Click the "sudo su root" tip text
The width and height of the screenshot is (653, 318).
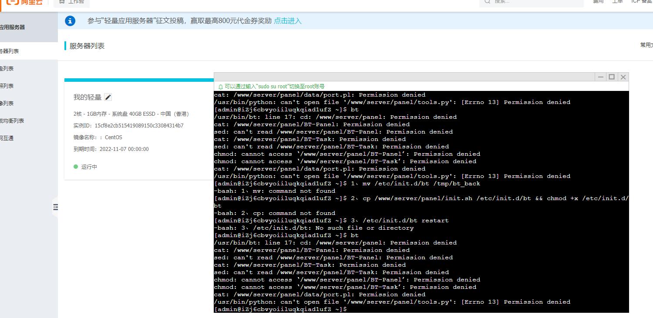(275, 87)
